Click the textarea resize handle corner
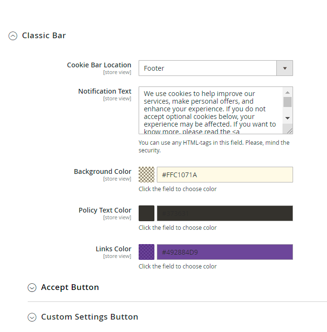The height and width of the screenshot is (332, 327). point(290,131)
